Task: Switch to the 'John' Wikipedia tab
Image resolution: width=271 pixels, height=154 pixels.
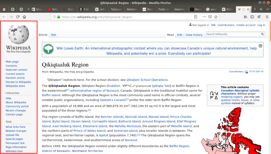Action: [x=101, y=9]
